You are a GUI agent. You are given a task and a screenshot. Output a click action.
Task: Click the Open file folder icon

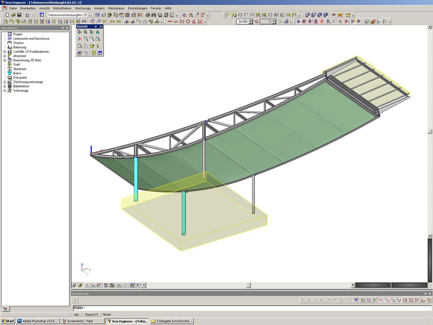point(14,15)
